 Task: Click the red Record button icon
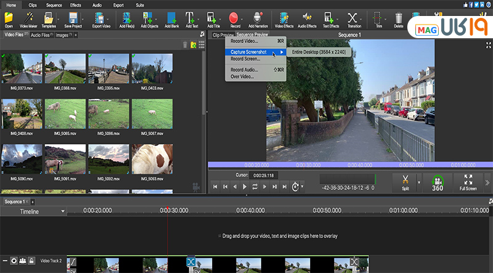(x=234, y=18)
